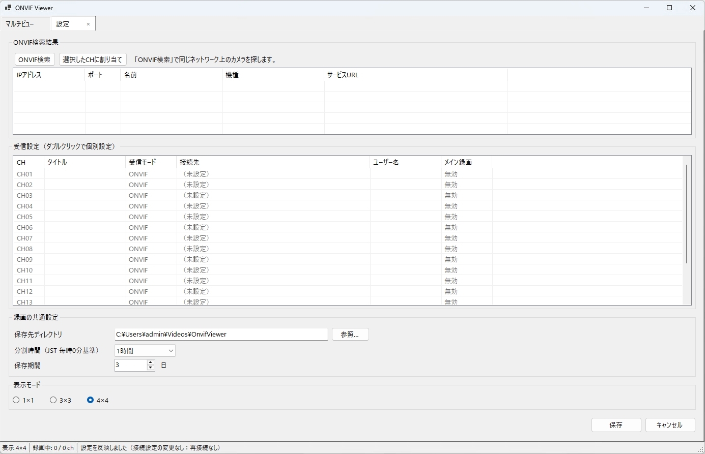Screen dimensions: 705x454
Task: Click 無効 in the CH03 row
Action: (451, 195)
